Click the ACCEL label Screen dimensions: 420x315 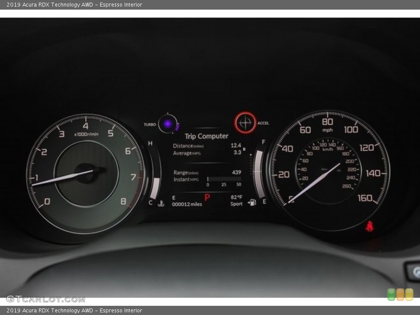point(263,123)
